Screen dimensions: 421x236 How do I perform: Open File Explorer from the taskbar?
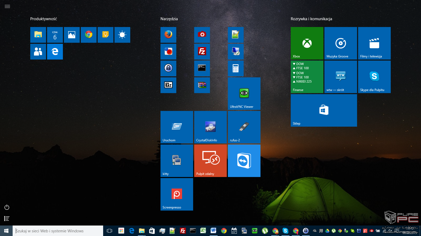pyautogui.click(x=142, y=231)
